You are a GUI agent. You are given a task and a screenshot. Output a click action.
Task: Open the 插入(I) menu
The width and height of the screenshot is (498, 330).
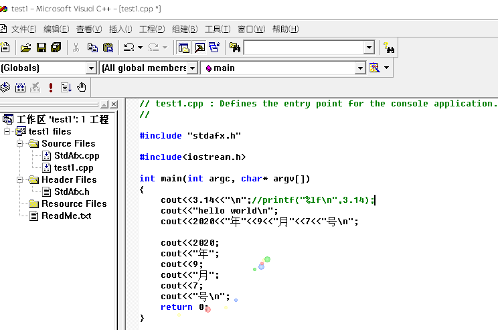pyautogui.click(x=120, y=29)
